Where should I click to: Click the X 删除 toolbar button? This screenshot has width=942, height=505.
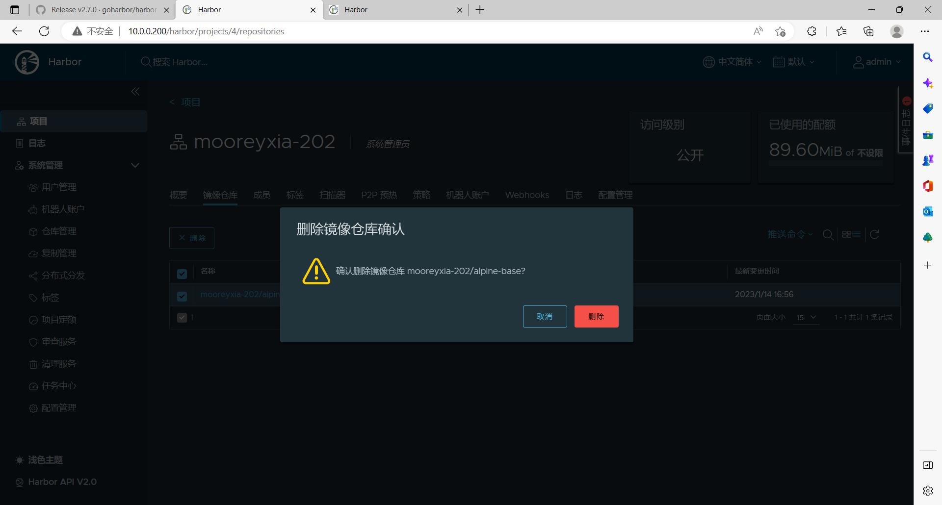click(192, 238)
